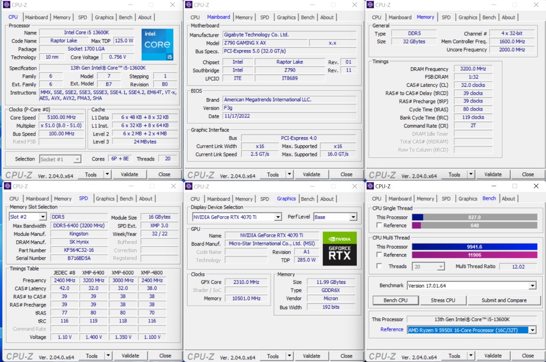
Task: Open the Slot #2 memory slot dropdown
Action: pos(43,217)
